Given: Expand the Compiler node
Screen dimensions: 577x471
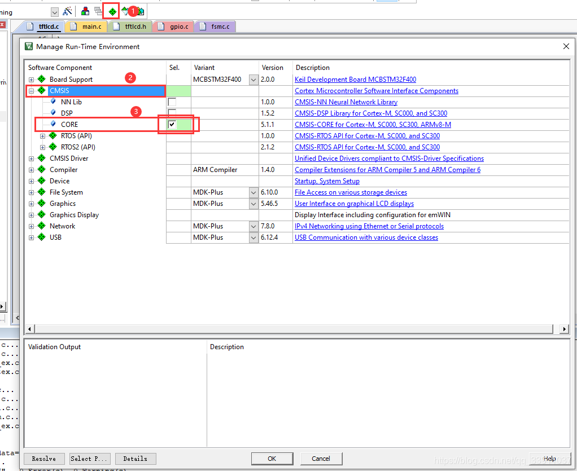Looking at the screenshot, I should coord(31,170).
